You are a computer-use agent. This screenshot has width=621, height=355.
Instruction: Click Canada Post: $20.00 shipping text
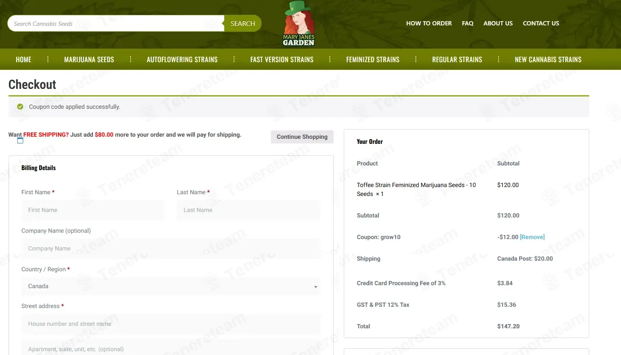point(525,259)
